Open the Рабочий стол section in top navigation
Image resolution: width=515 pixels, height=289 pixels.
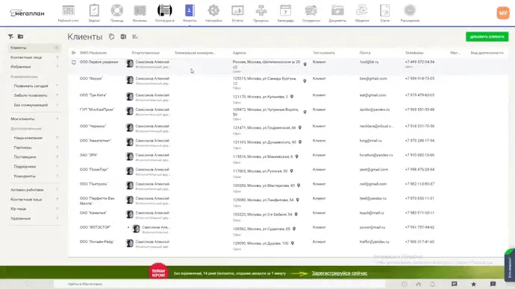click(x=69, y=13)
